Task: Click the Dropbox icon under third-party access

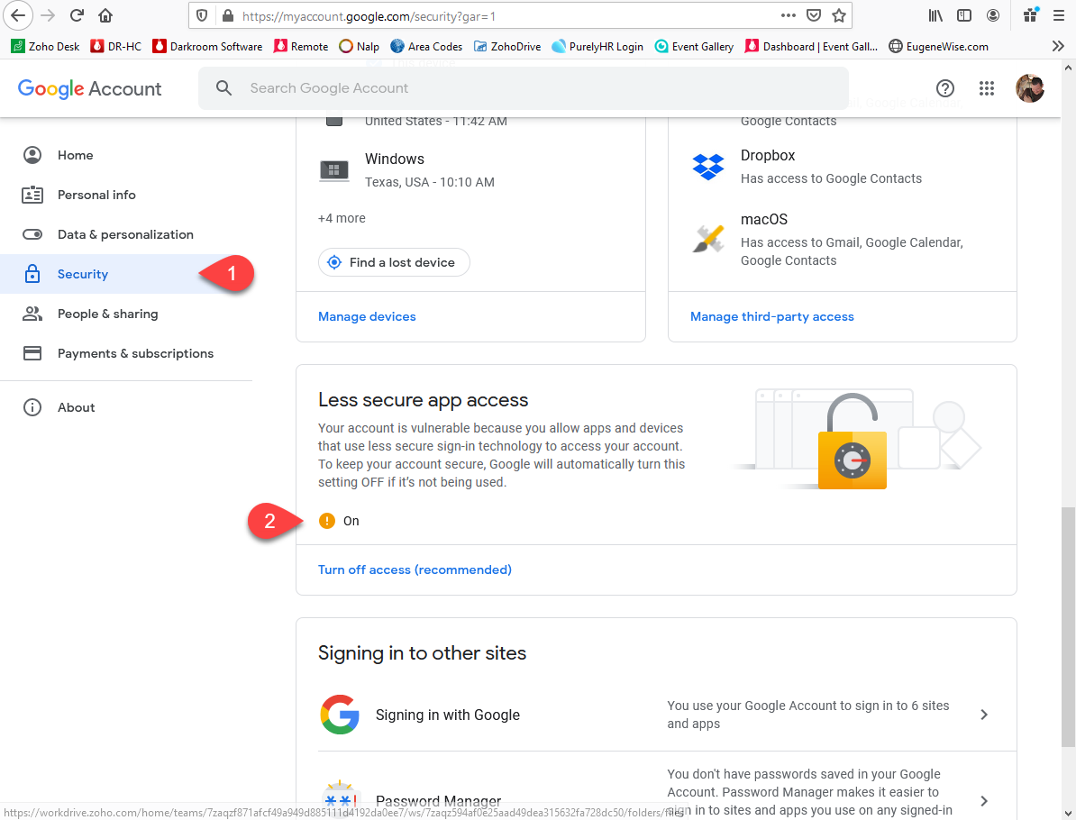Action: click(708, 167)
